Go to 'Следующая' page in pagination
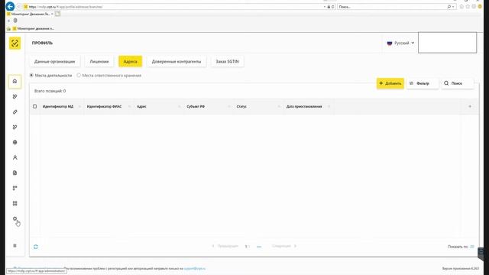The height and width of the screenshot is (275, 489). (x=283, y=246)
